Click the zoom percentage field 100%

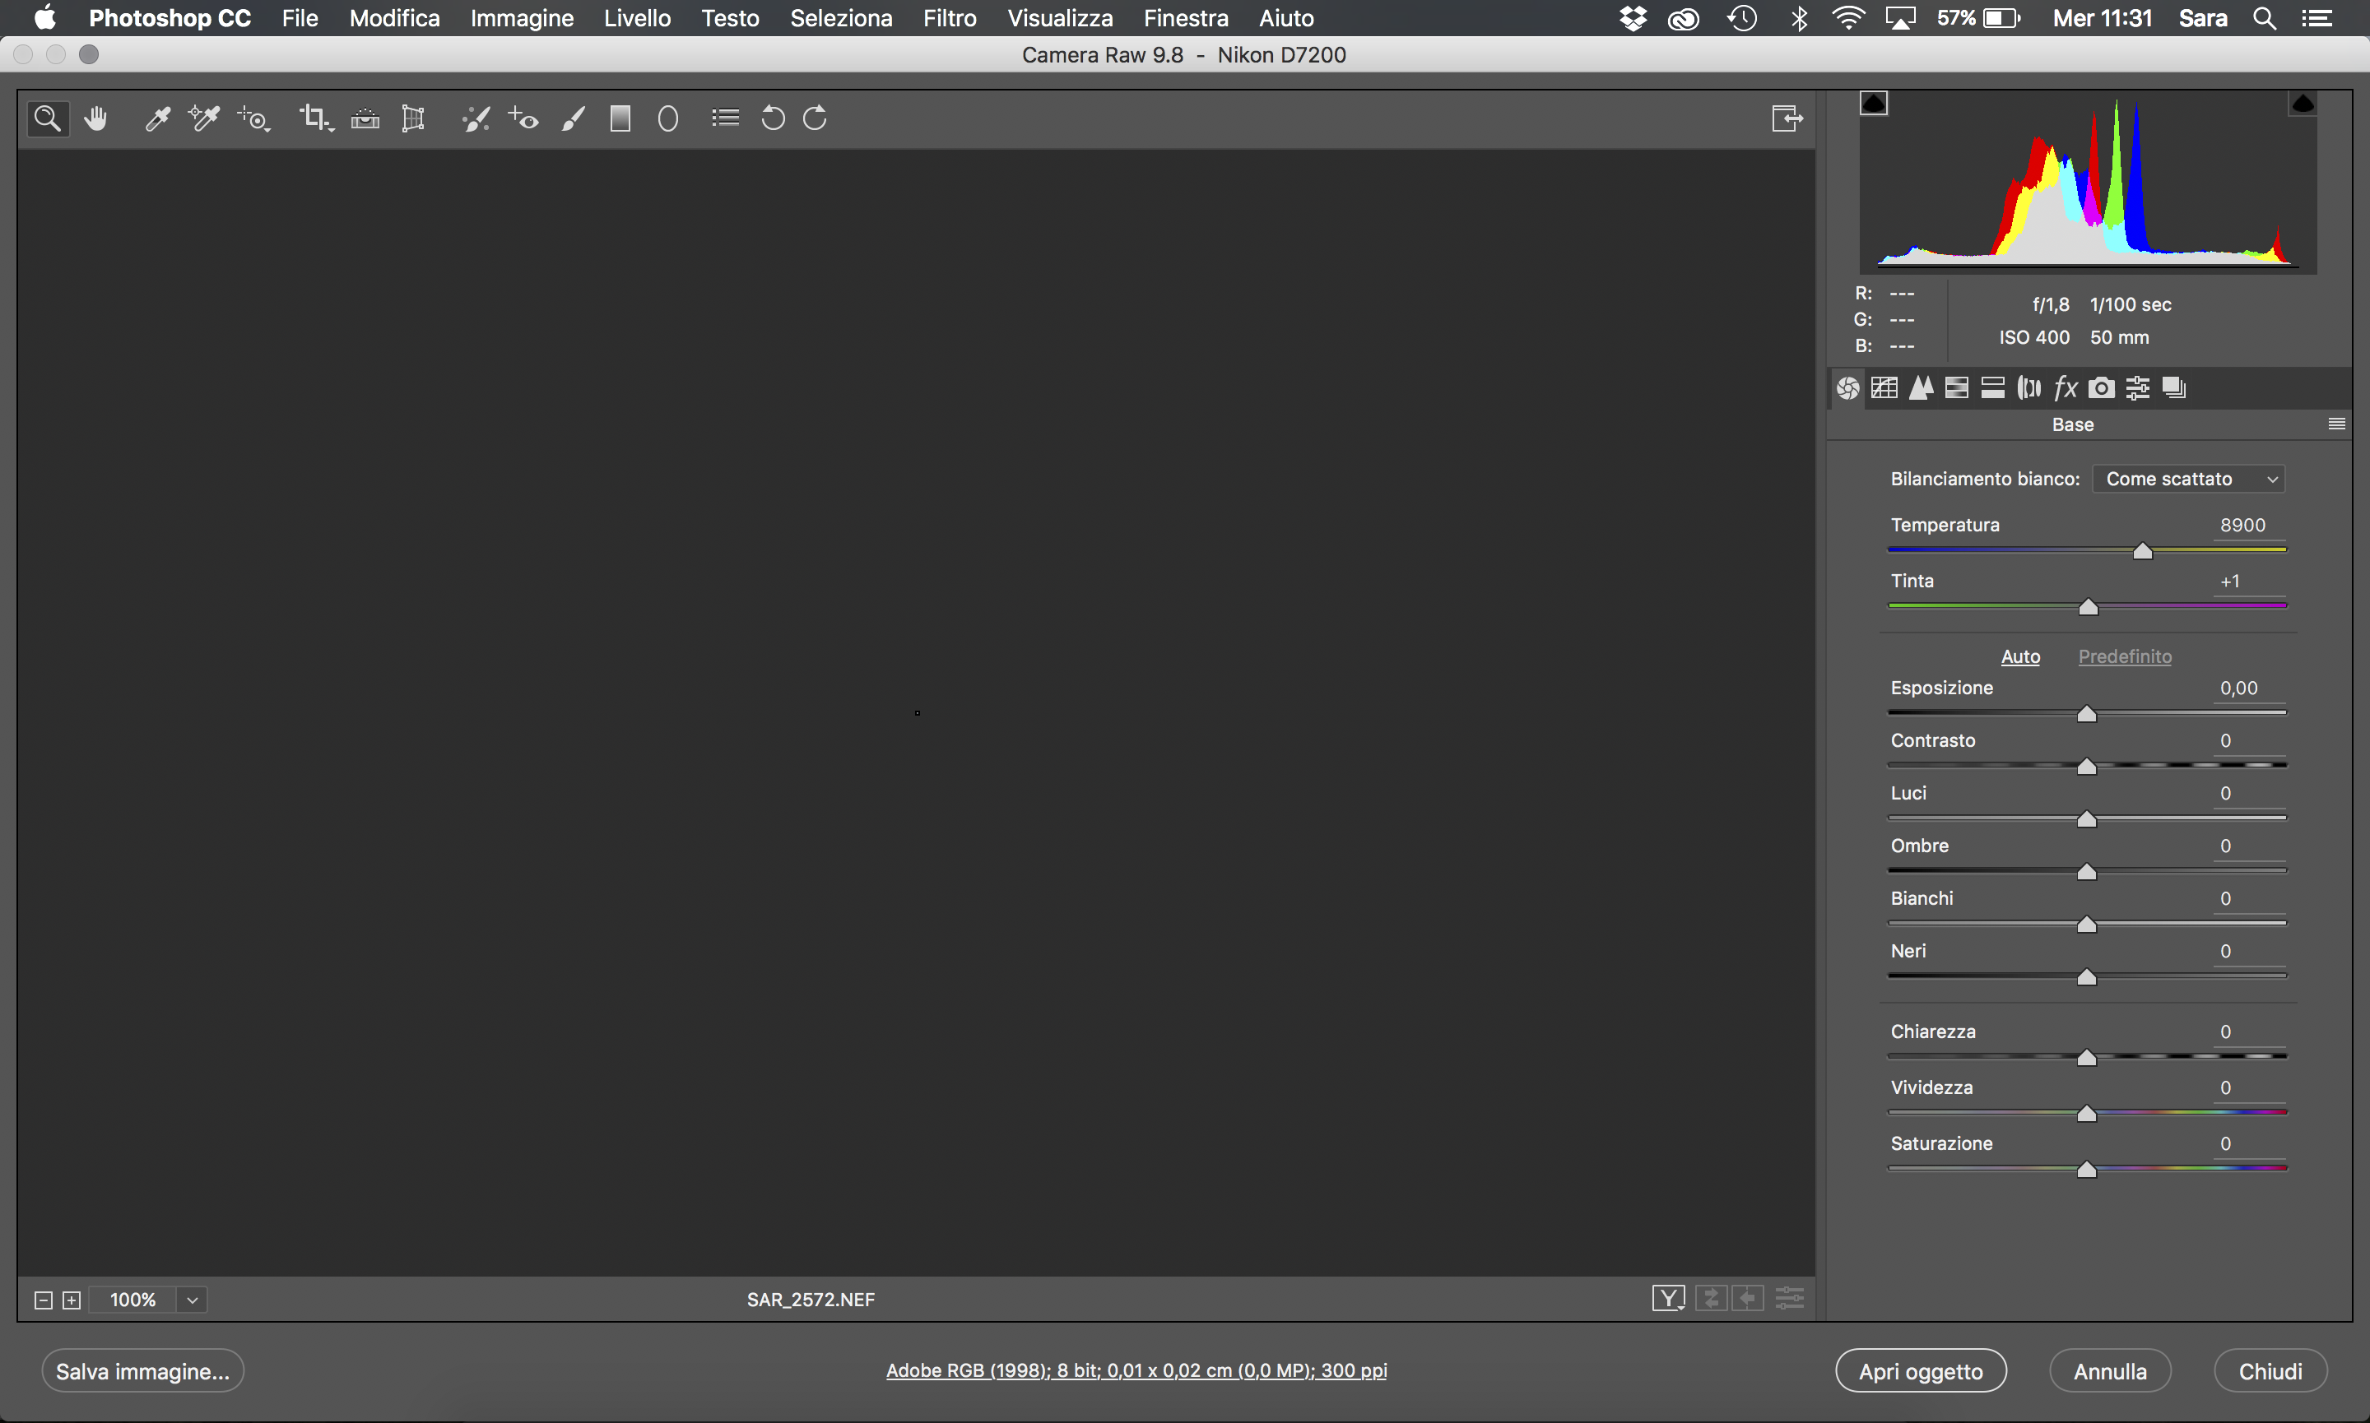[x=132, y=1300]
